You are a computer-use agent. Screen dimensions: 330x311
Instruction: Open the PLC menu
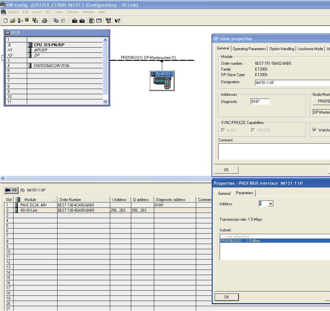click(x=48, y=12)
